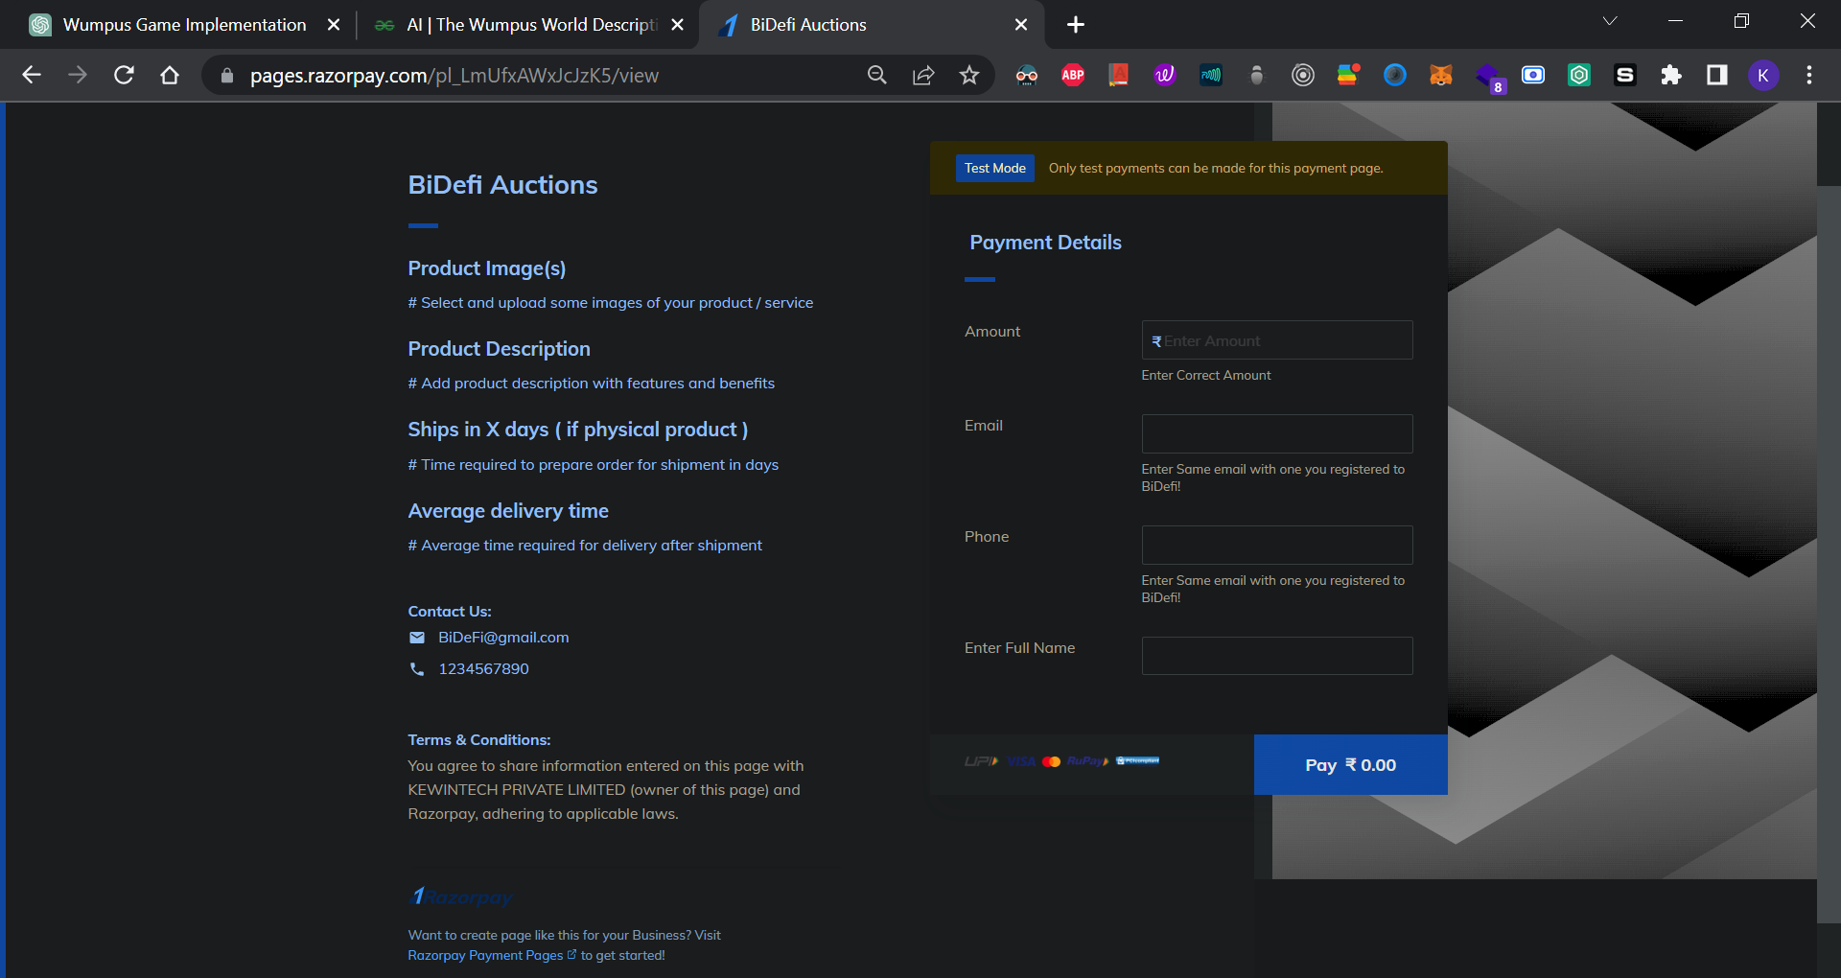Bookmark this page with the star icon

[x=969, y=75]
